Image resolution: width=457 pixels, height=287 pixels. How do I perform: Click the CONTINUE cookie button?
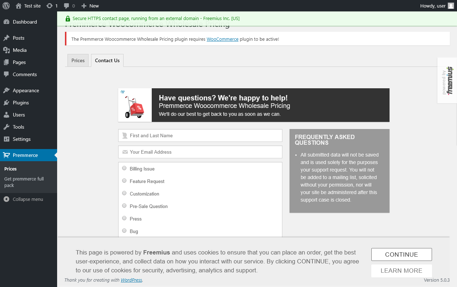(402, 254)
